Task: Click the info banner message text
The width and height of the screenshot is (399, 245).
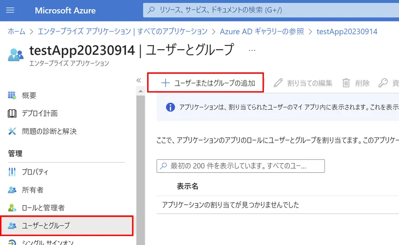Action: point(289,107)
